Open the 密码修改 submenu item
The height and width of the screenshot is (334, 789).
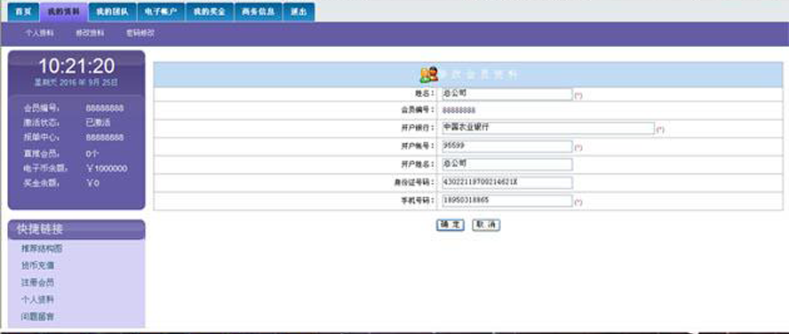pos(140,33)
